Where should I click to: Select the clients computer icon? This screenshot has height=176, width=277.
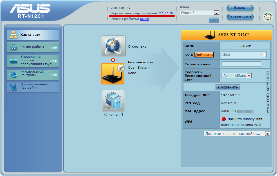(113, 101)
